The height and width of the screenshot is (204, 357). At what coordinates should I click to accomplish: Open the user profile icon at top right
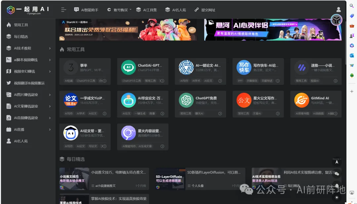tap(338, 10)
